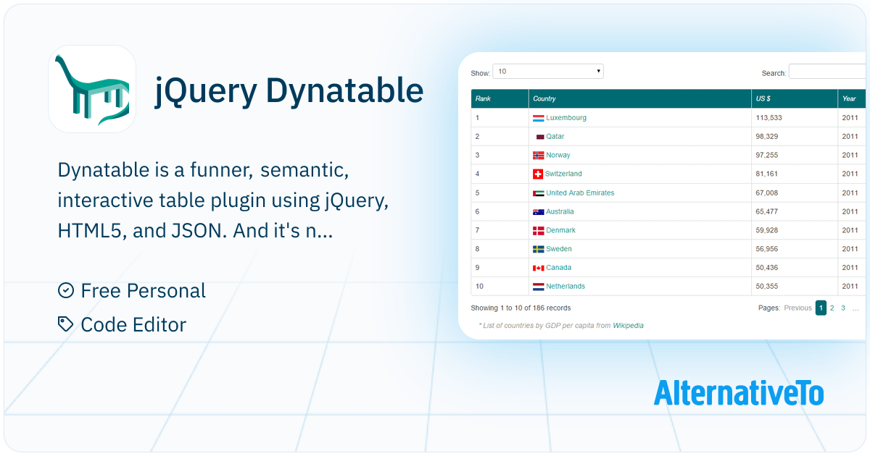This screenshot has width=870, height=456.
Task: Click the Free Personal license label
Action: [144, 291]
